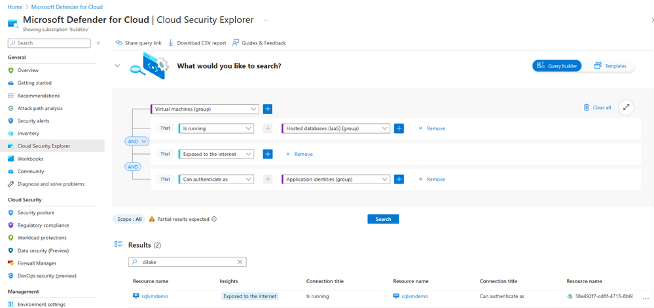
Task: Add filter next to Application identities group
Action: point(399,179)
